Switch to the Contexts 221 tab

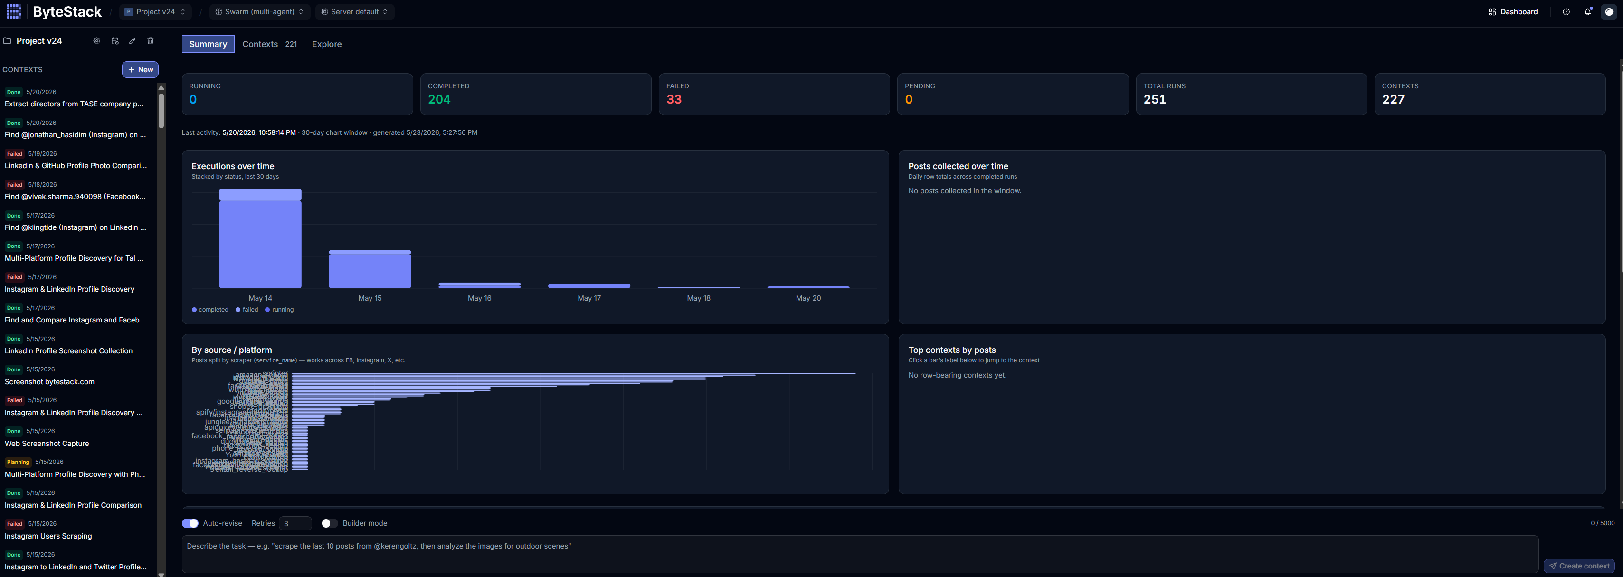270,44
